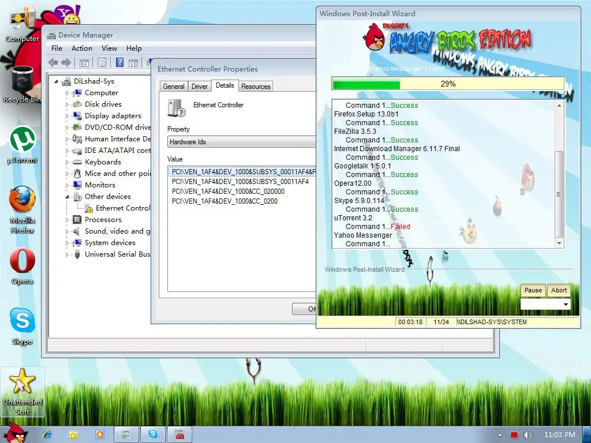Select value PCI\VEN_1AF4&DEV_1000&CC_020000
This screenshot has height=443, width=591.
(x=228, y=192)
